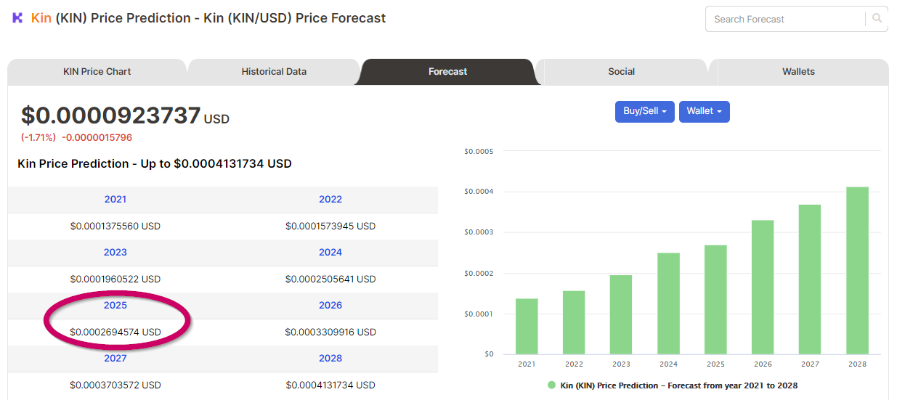897x400 pixels.
Task: Click the 2024 green chart bar
Action: click(x=668, y=303)
